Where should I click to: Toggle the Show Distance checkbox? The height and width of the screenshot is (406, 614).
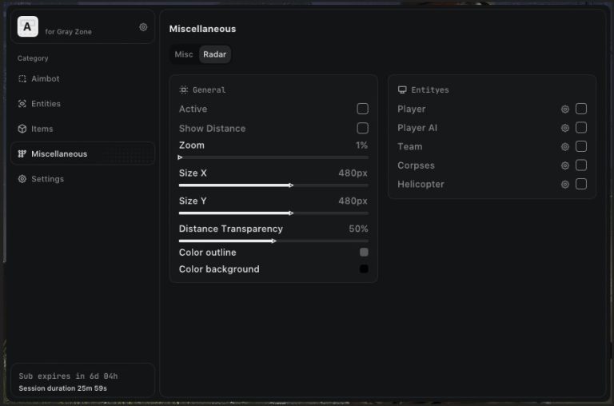pyautogui.click(x=362, y=128)
